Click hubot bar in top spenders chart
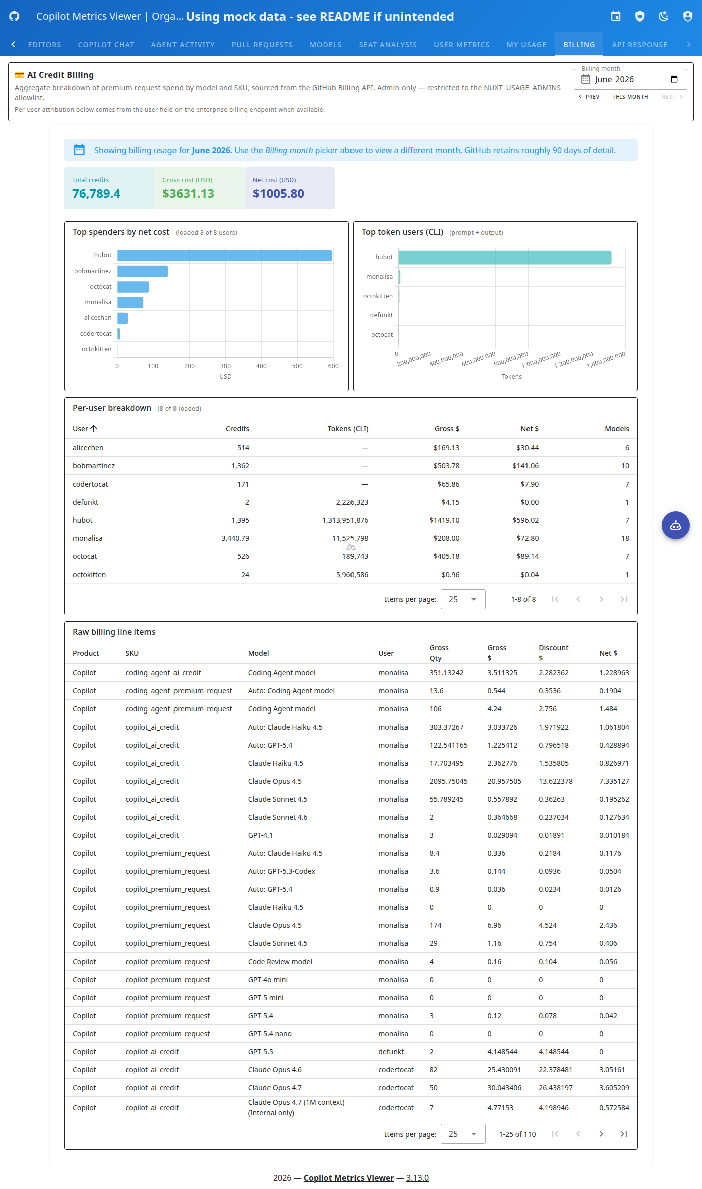Screen dimensions: 702x1189 225,255
